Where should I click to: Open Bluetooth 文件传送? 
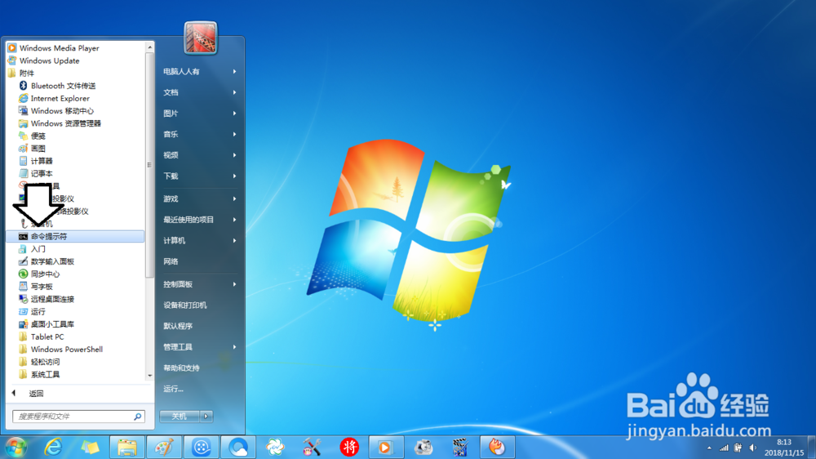tap(63, 86)
